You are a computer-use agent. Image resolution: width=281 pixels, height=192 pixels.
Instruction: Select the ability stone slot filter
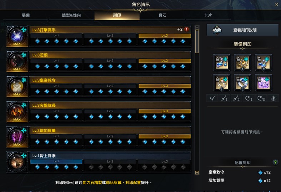(273, 98)
